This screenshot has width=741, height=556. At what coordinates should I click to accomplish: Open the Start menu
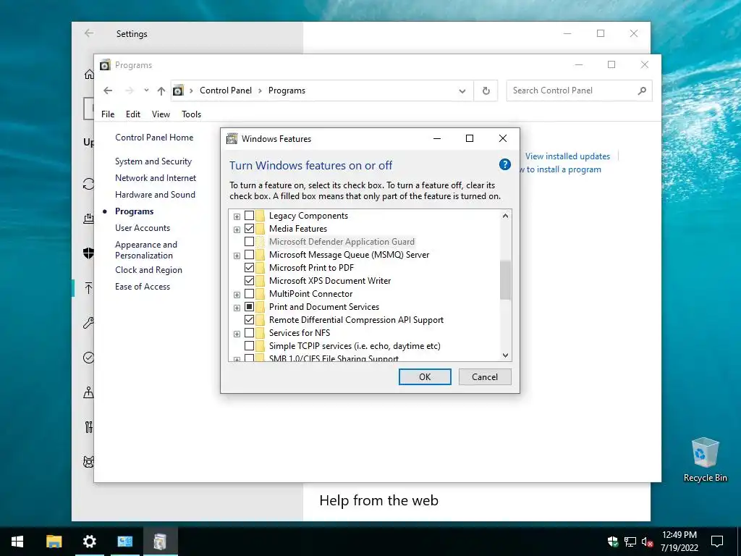coord(17,542)
